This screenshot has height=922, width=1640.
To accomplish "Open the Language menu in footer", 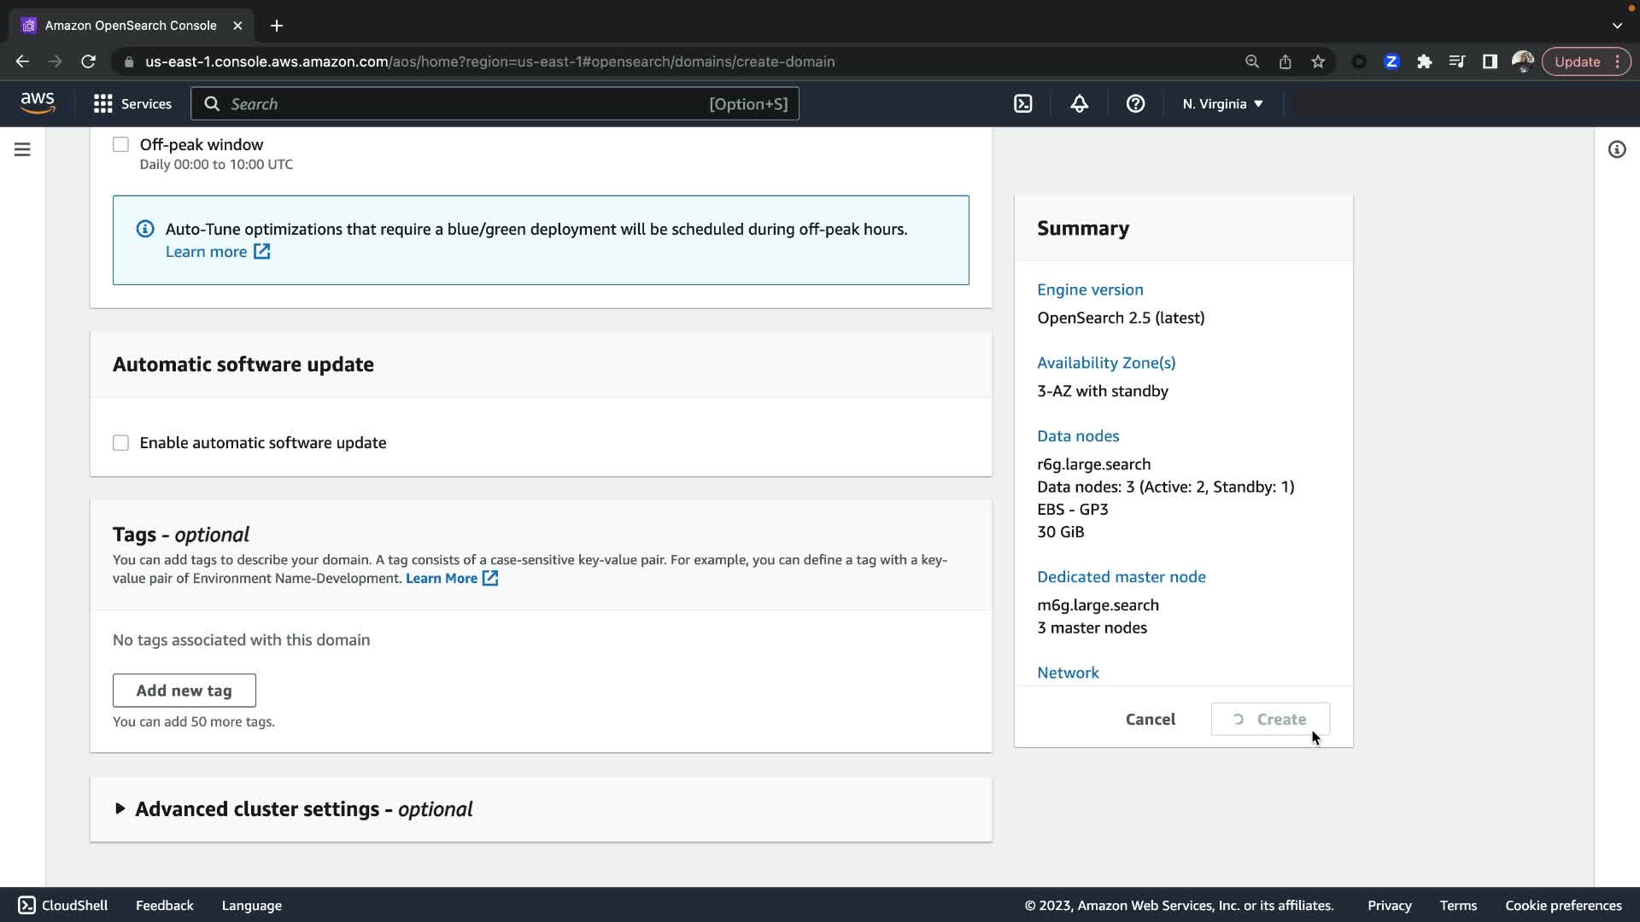I will point(251,905).
